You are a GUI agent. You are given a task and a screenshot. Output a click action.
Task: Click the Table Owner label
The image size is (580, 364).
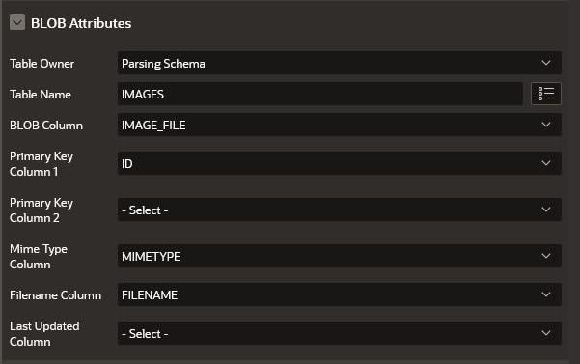41,64
